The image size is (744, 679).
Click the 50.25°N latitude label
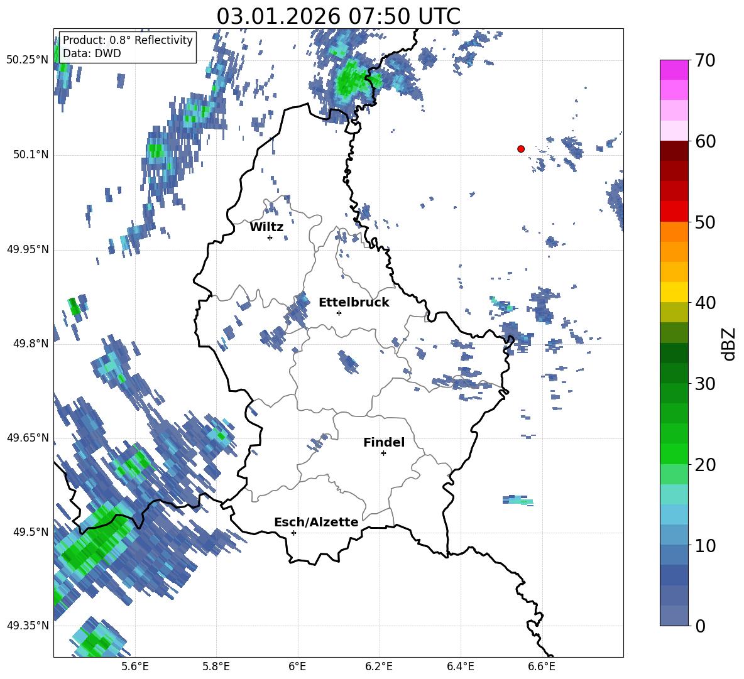coord(28,60)
